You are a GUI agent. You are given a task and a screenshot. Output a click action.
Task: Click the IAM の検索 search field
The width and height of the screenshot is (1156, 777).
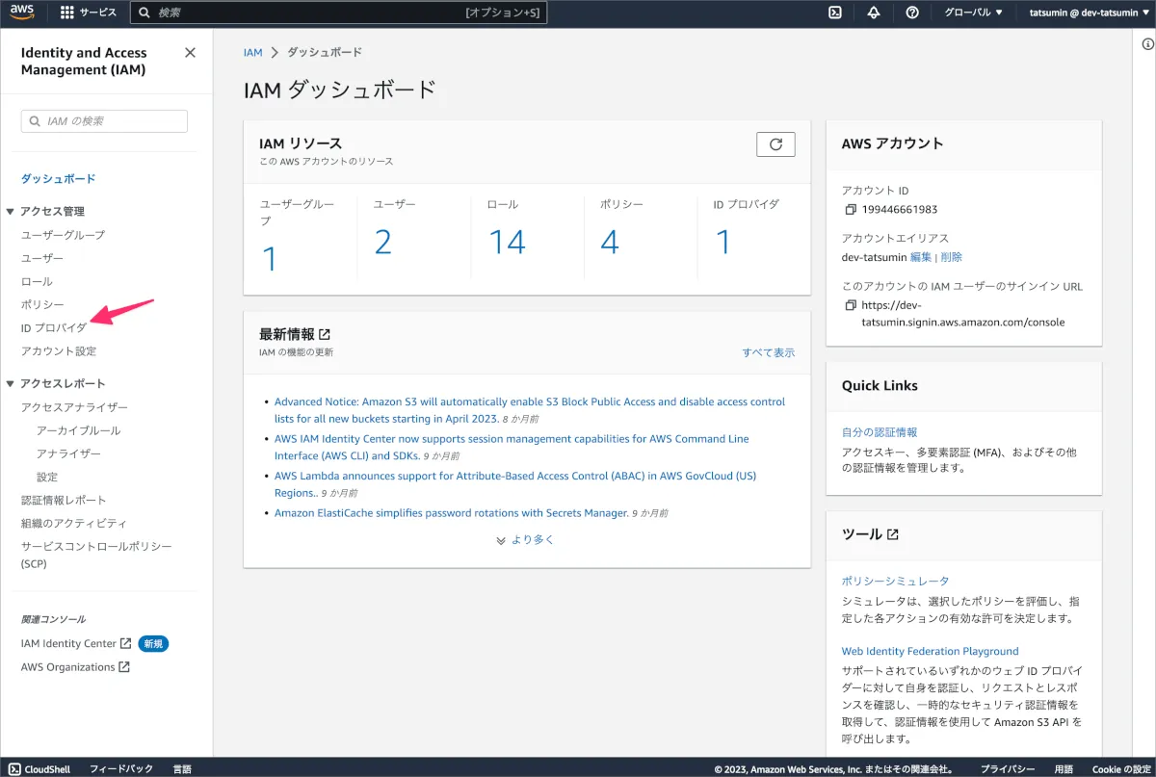point(104,121)
